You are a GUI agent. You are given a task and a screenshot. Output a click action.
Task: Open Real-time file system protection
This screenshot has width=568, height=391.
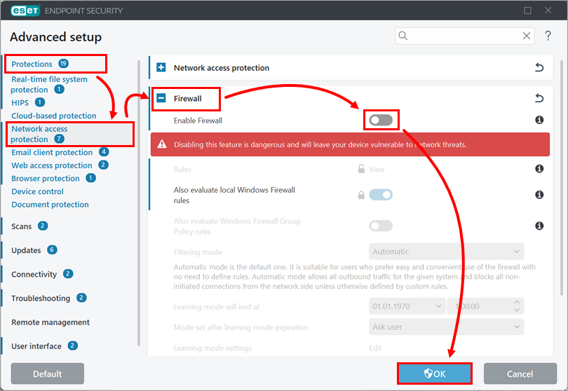point(49,84)
